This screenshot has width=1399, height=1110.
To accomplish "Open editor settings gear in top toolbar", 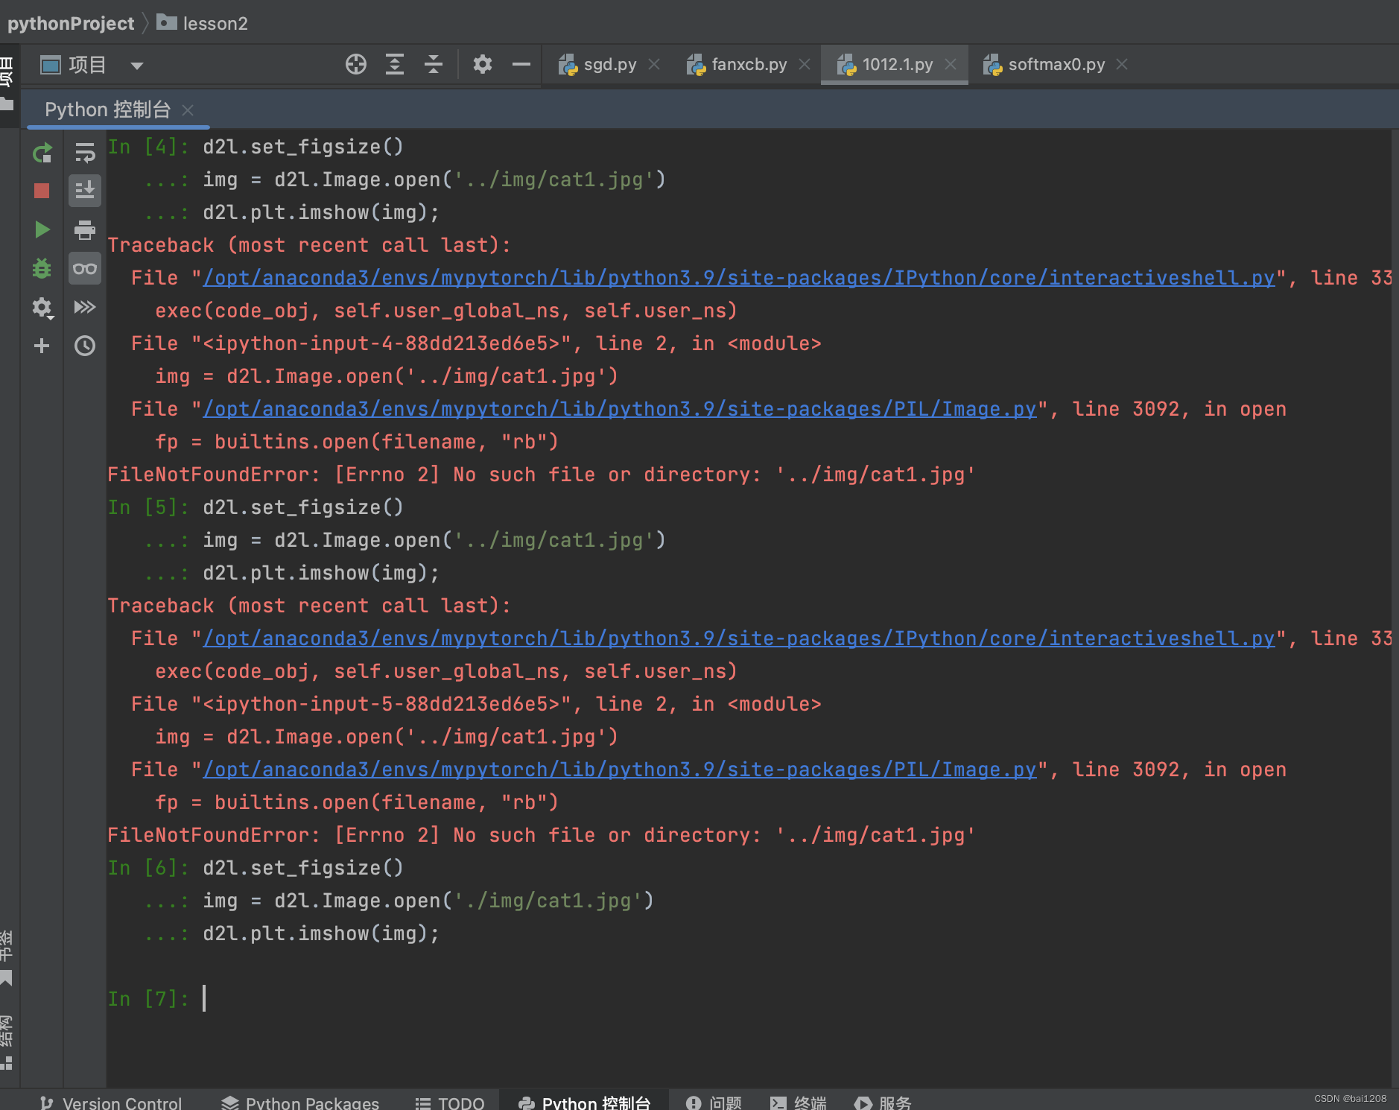I will (x=483, y=64).
